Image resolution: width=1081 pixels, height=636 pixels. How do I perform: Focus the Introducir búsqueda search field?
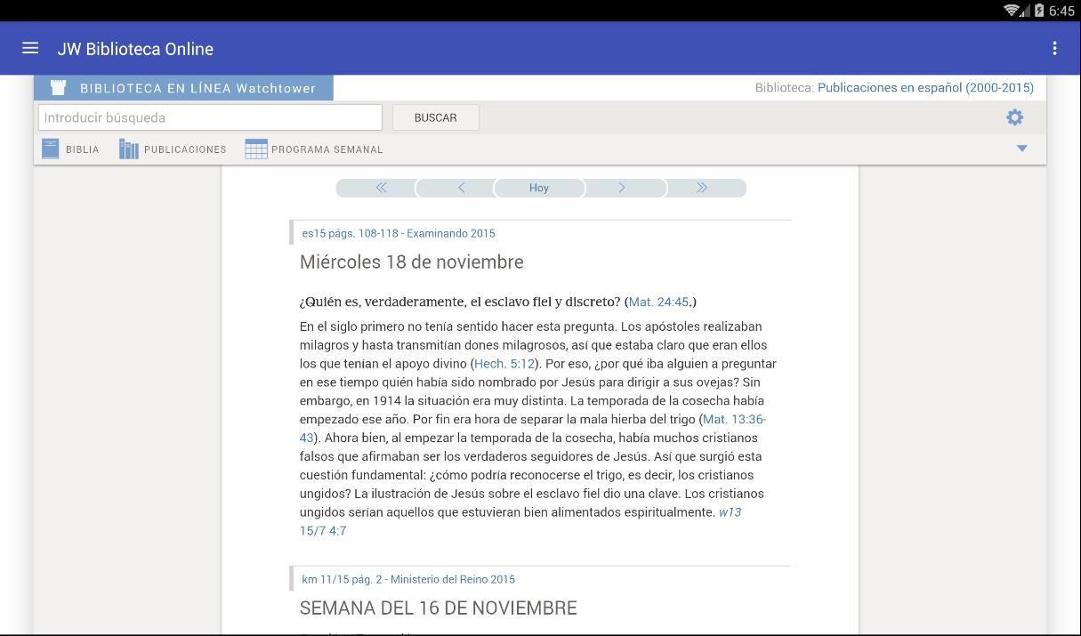click(x=210, y=117)
